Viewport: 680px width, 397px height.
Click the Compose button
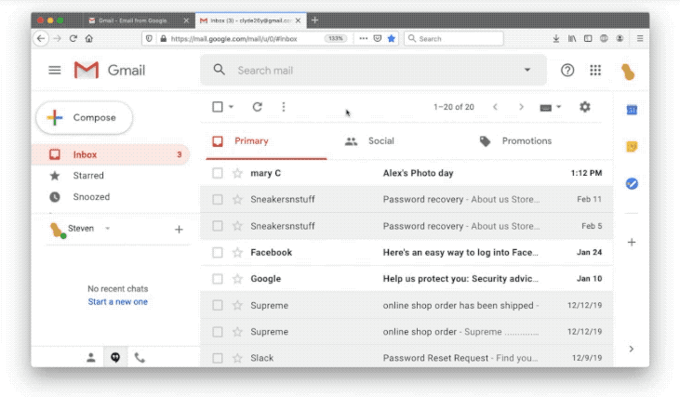click(x=84, y=118)
